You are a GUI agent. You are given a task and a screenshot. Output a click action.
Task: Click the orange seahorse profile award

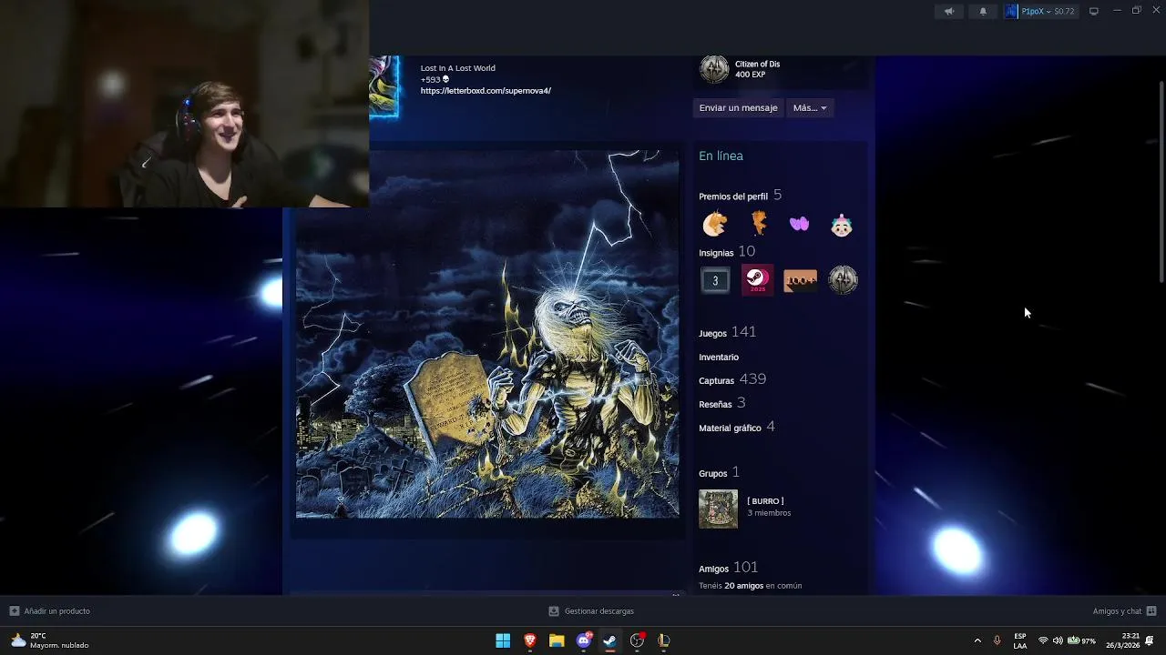pos(758,224)
